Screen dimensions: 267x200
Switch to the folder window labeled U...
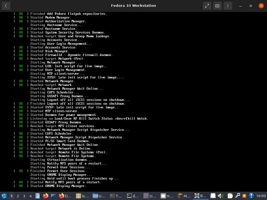point(99,196)
